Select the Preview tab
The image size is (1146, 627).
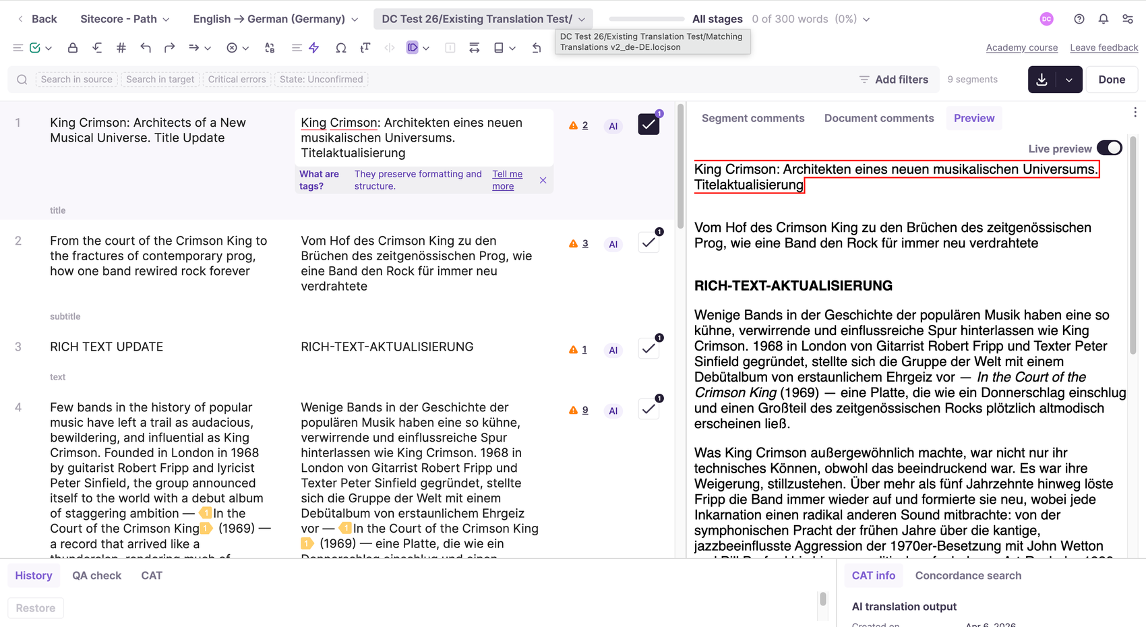pos(974,118)
